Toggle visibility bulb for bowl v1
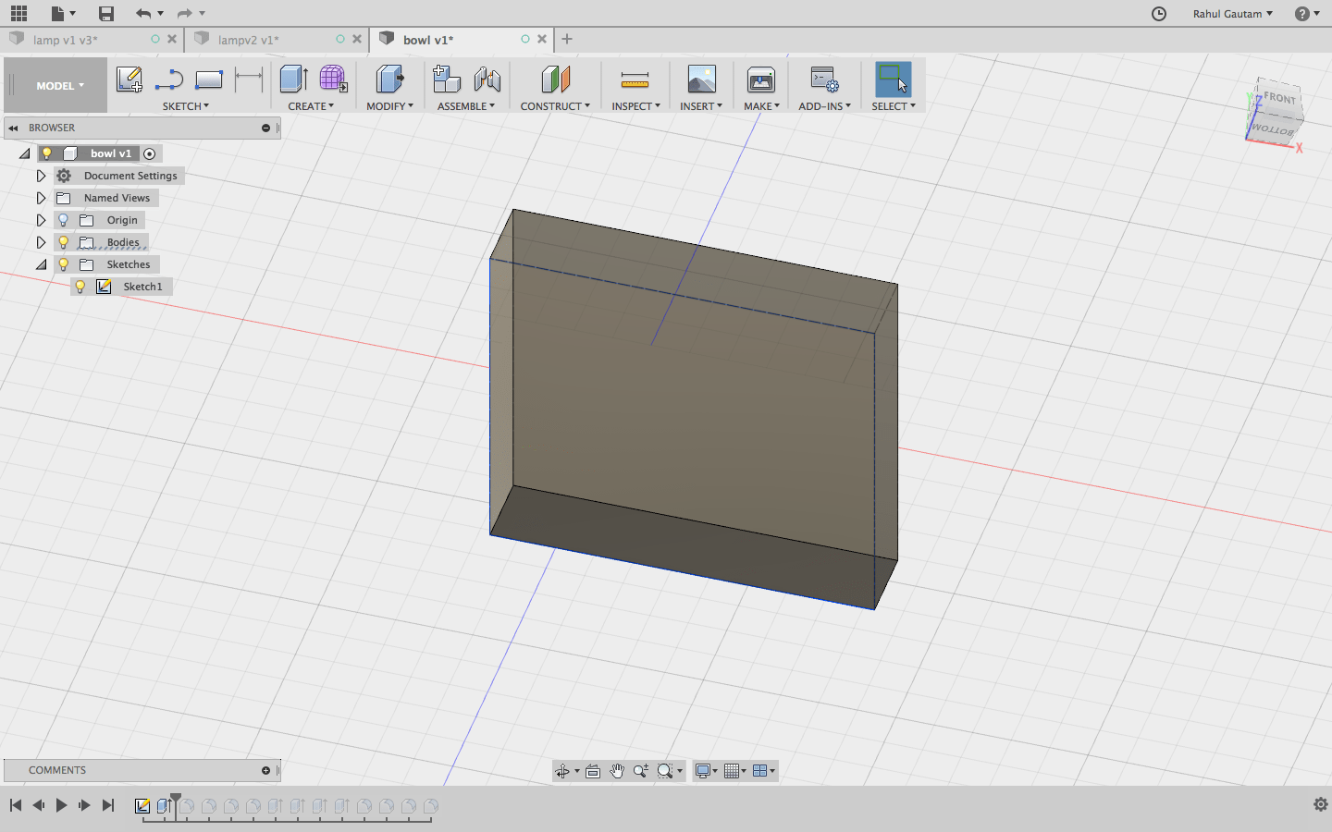This screenshot has width=1332, height=832. point(46,153)
